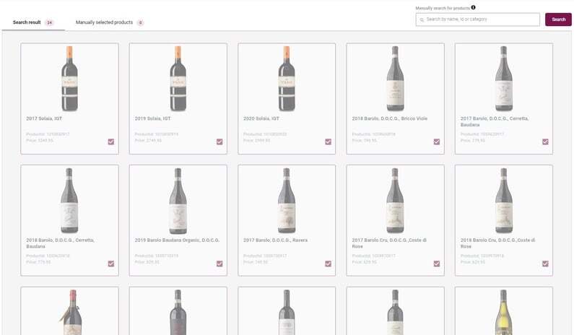Viewport: 574px width, 335px height.
Task: Click the white wine bottle in the bottom row
Action: (x=503, y=312)
